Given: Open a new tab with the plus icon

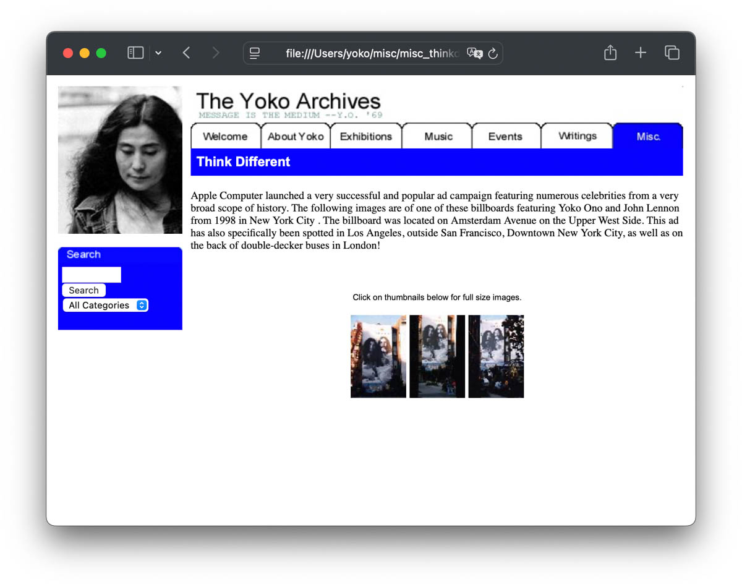Looking at the screenshot, I should (641, 53).
